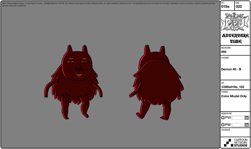Viewport: 251px width, 149px height.
Task: Click the revised field area
Action: [x=235, y=133]
